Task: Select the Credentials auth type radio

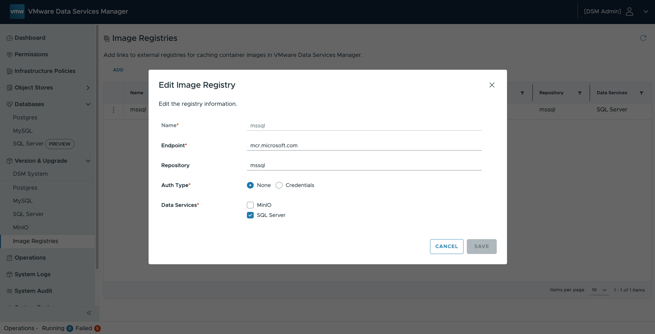Action: pos(279,185)
